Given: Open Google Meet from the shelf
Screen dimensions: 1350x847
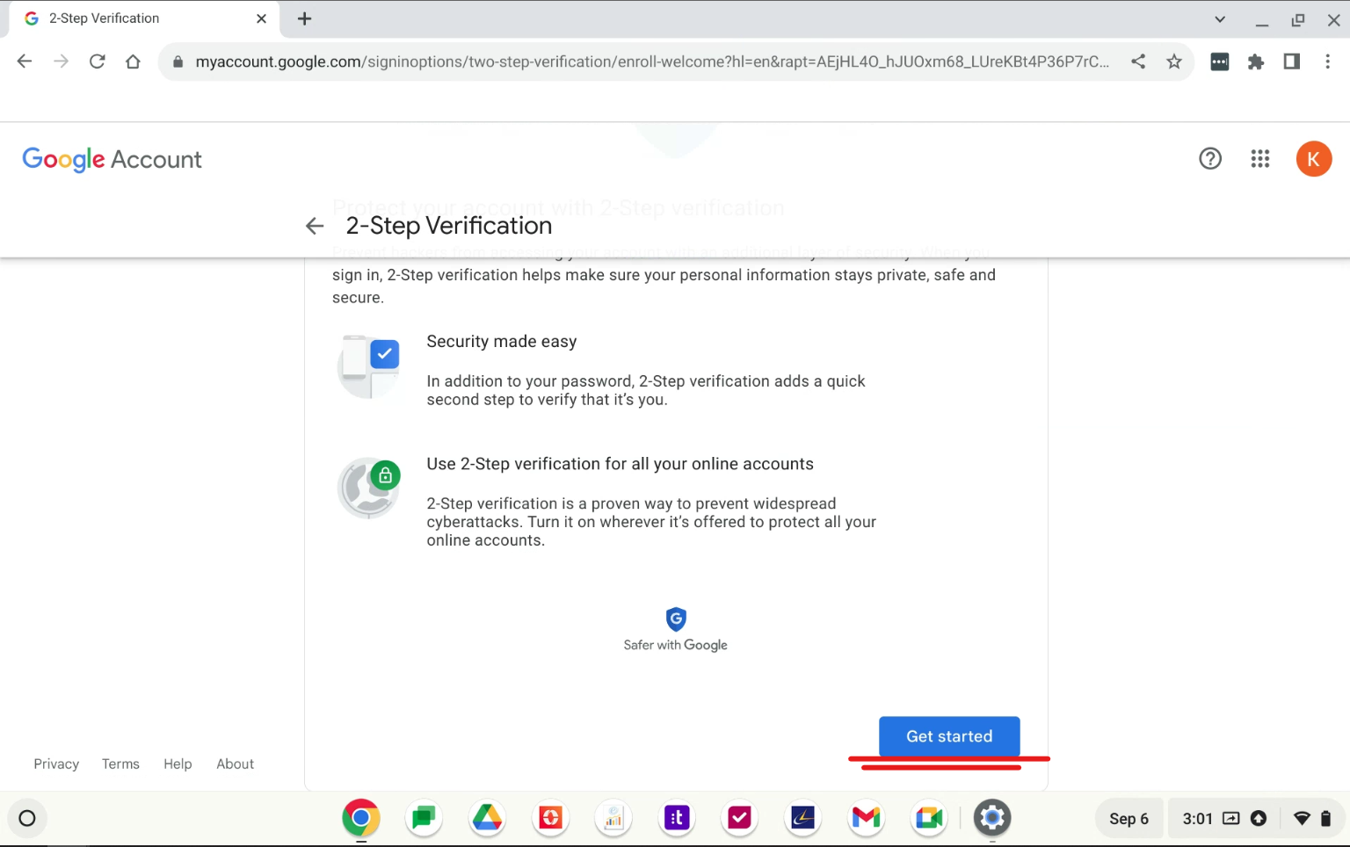Looking at the screenshot, I should click(x=929, y=819).
